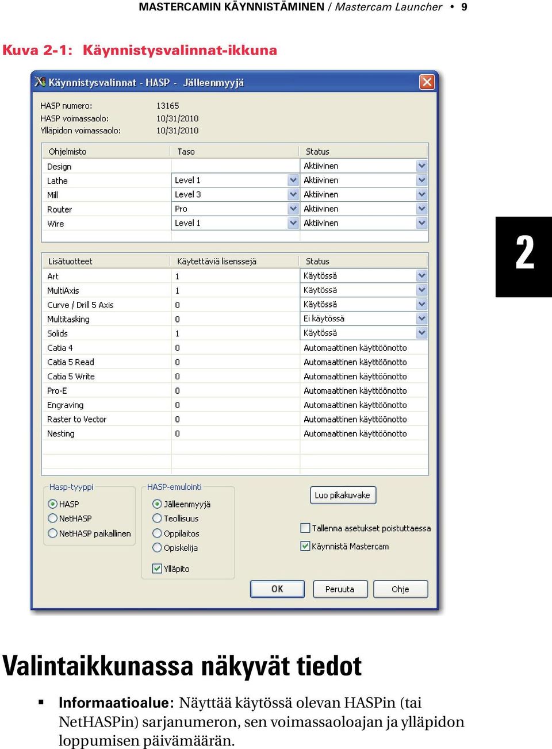
Task: Select the Raster to Vector row label
Action: (x=76, y=420)
